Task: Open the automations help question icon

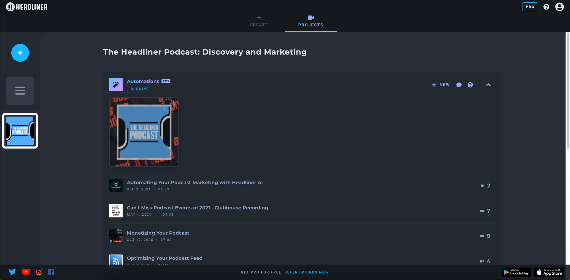Action: 470,85
